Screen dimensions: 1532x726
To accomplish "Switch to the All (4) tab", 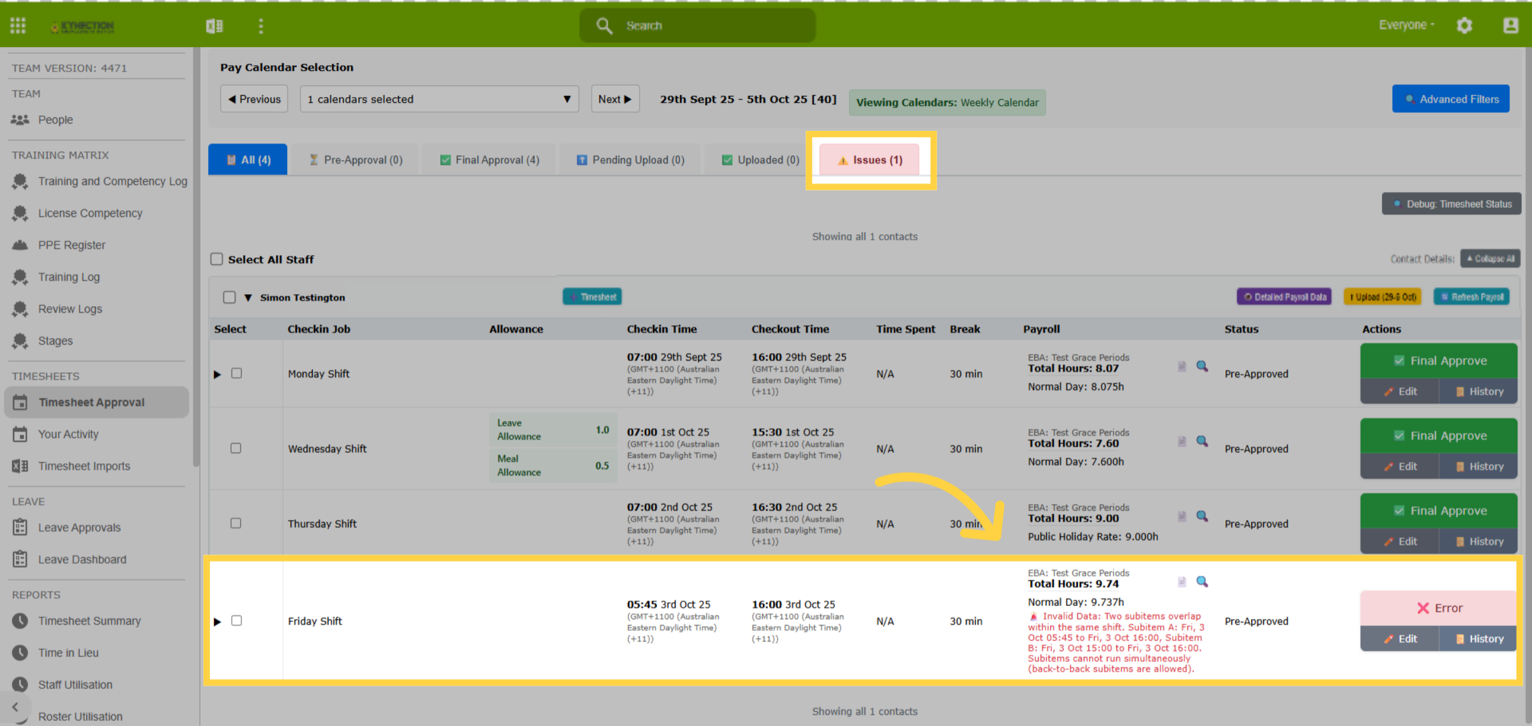I will click(x=248, y=159).
